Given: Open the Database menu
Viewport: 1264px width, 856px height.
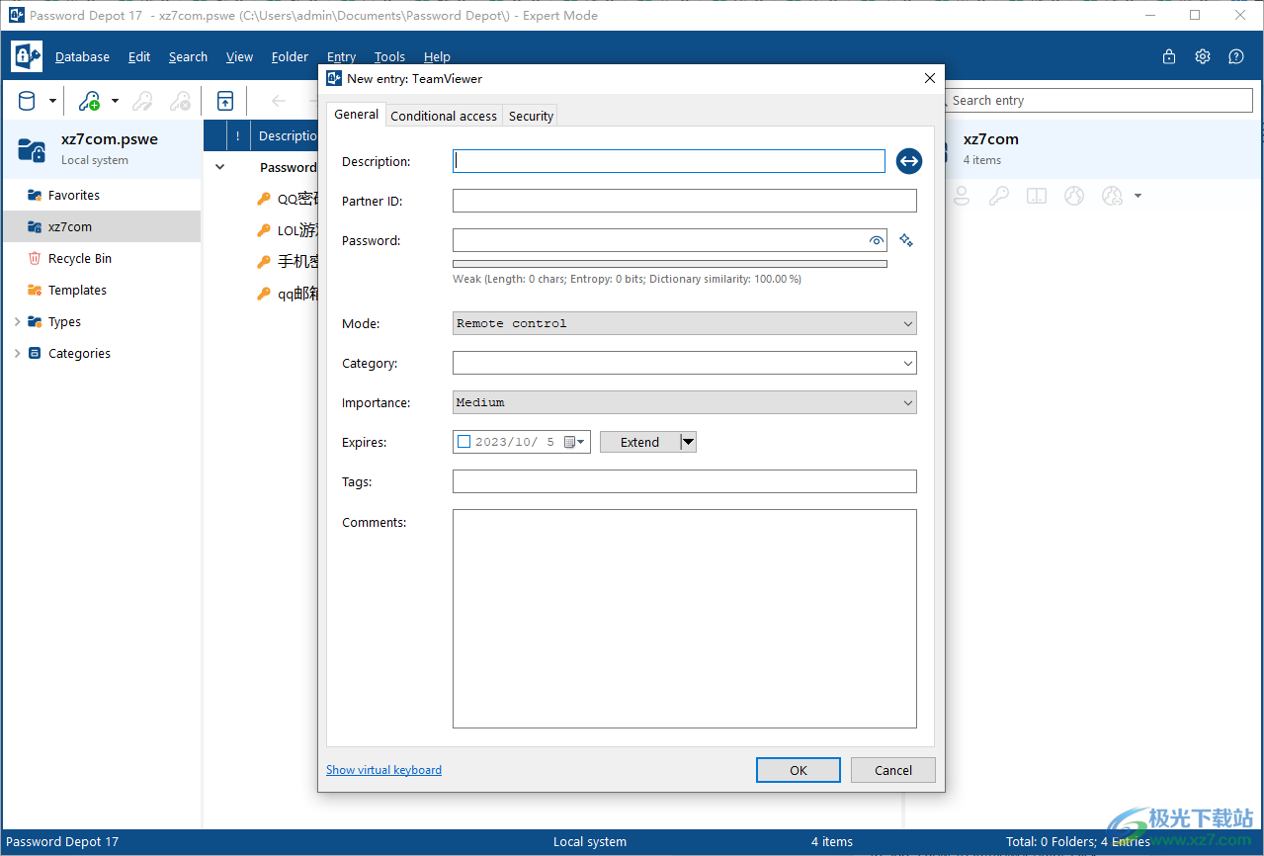Looking at the screenshot, I should point(82,56).
